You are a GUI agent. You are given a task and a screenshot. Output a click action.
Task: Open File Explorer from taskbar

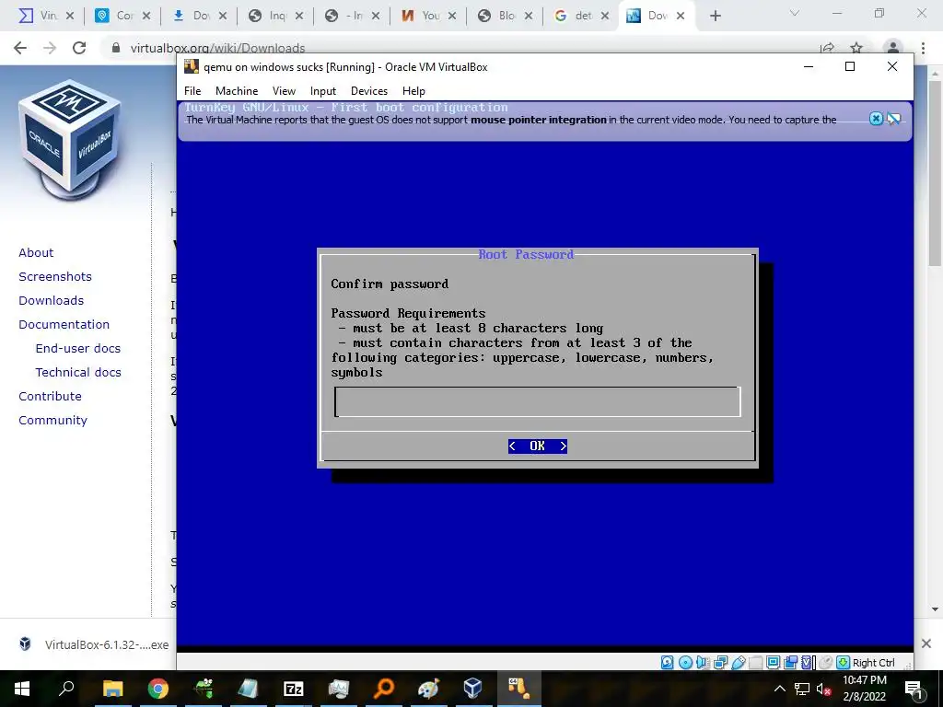tap(112, 689)
